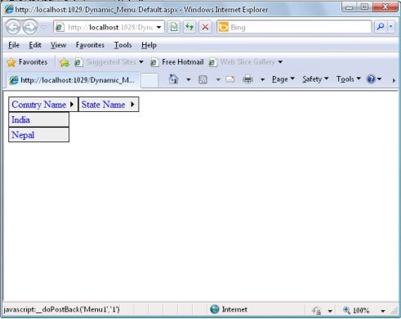Open search provider dropdown arrow
401x319 pixels.
pos(391,27)
